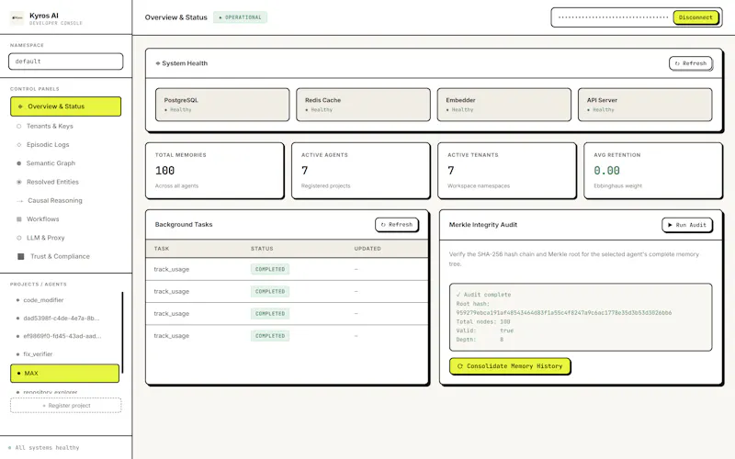This screenshot has height=459, width=735.
Task: Click the UPDATED column header
Action: [367, 249]
